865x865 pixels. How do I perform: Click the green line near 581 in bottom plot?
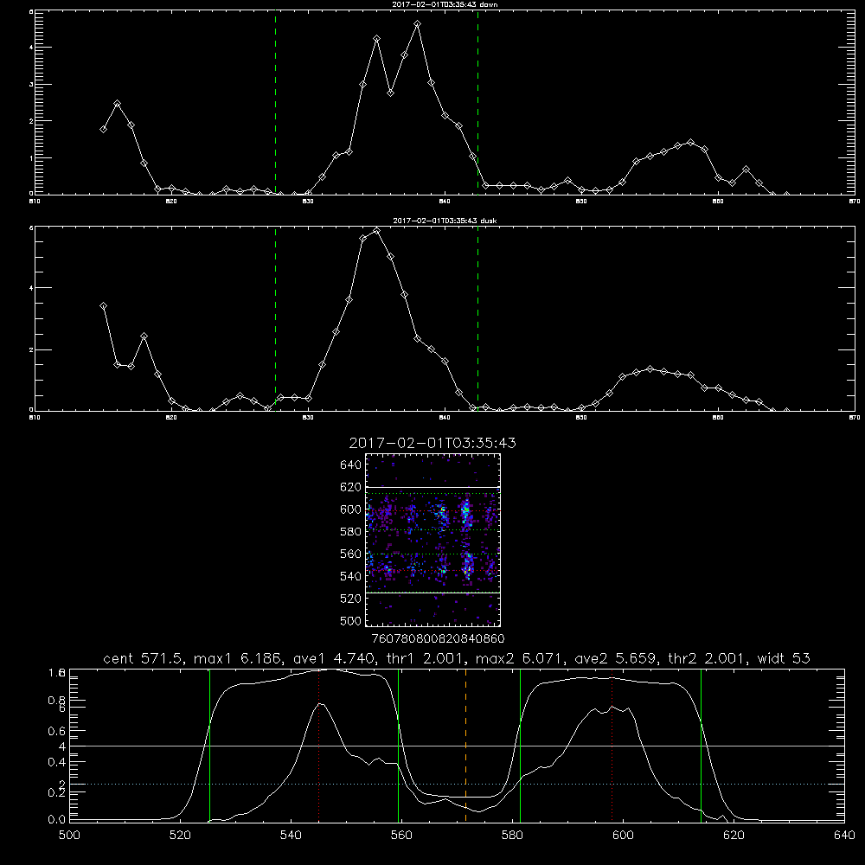(520, 745)
